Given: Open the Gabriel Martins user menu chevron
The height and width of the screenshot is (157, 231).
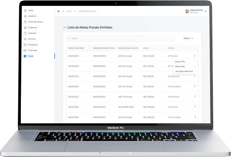Looking at the screenshot, I should [x=206, y=11].
